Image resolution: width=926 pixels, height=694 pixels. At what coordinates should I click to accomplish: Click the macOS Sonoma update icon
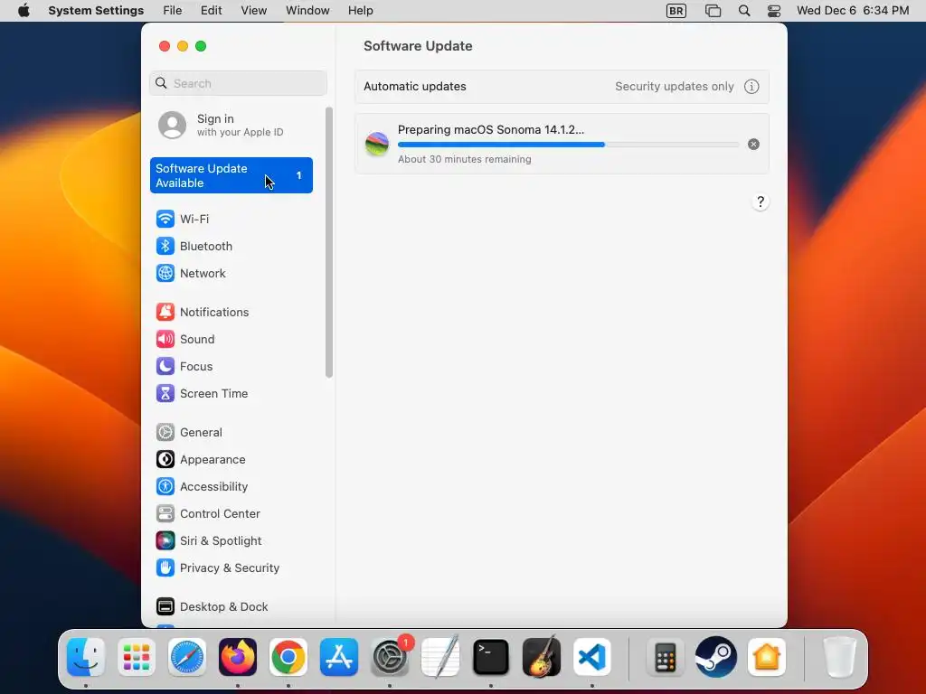click(377, 144)
